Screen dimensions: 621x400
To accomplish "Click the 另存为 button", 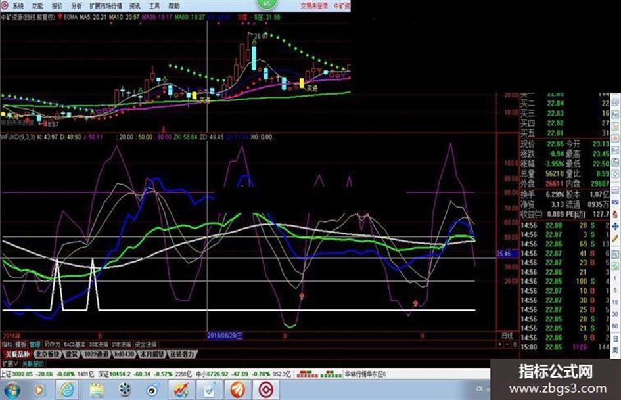I will click(52, 345).
